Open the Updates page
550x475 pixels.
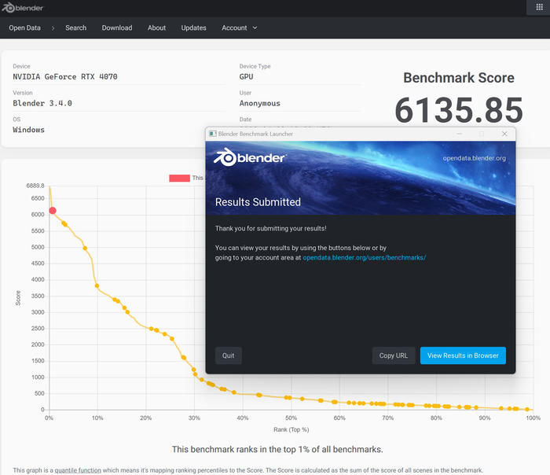(x=193, y=28)
